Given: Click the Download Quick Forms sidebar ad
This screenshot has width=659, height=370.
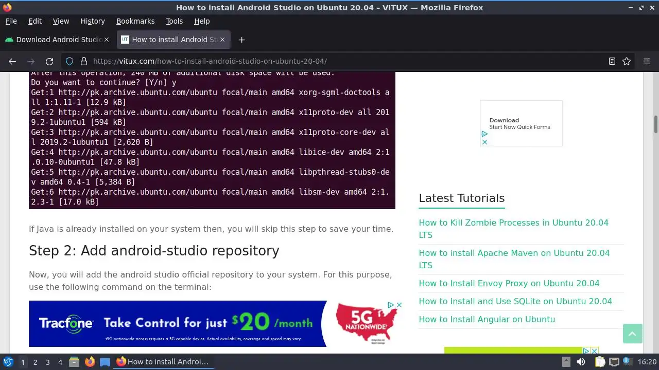Looking at the screenshot, I should (x=521, y=123).
